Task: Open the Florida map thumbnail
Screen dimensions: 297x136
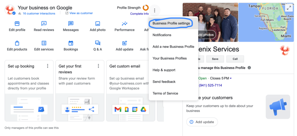Action: point(266,22)
